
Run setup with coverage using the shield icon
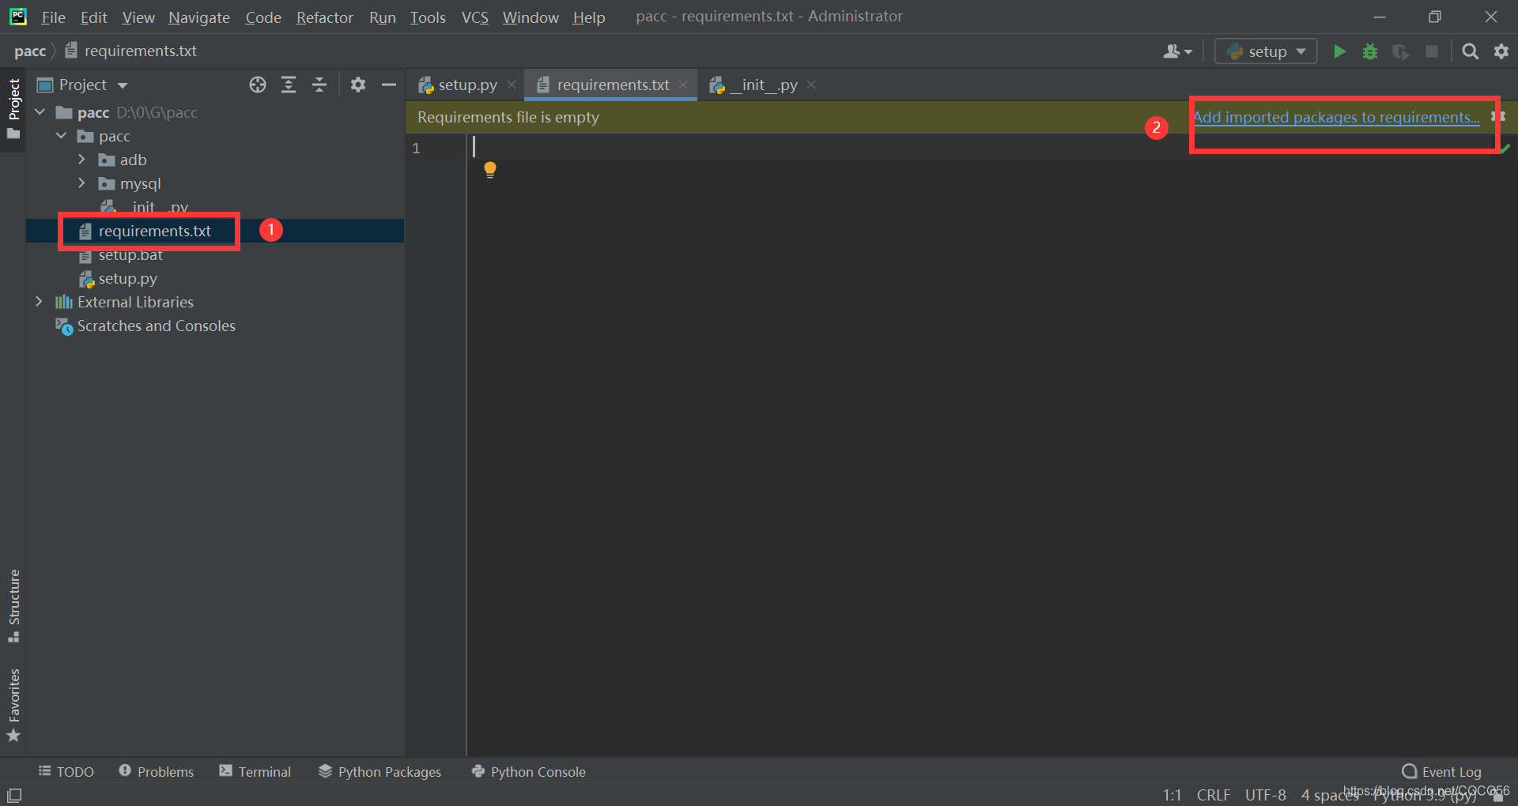click(x=1401, y=51)
